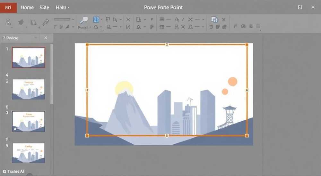Viewport: 321px width, 176px height.
Task: Select the larger orange circle on the slide
Action: click(x=232, y=82)
